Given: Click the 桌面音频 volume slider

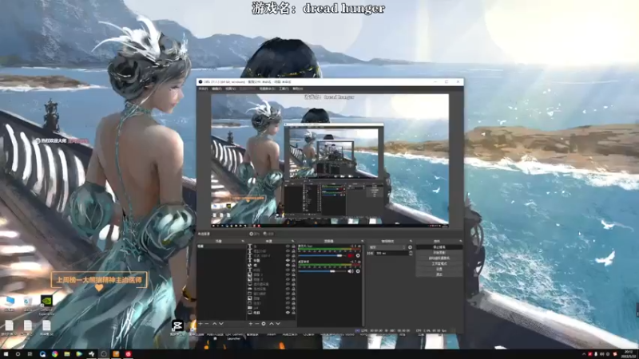Looking at the screenshot, I should (x=323, y=271).
